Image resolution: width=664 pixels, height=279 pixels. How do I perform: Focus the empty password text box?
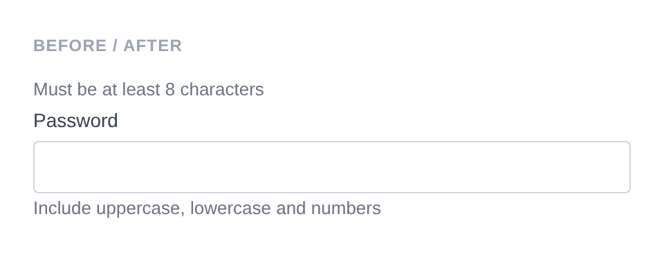332,167
